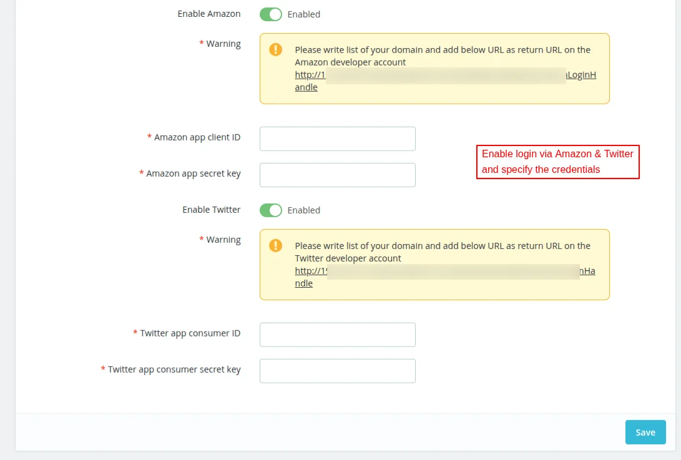This screenshot has height=460, width=681.
Task: Click the Enable Amazon Enabled text label
Action: point(304,14)
